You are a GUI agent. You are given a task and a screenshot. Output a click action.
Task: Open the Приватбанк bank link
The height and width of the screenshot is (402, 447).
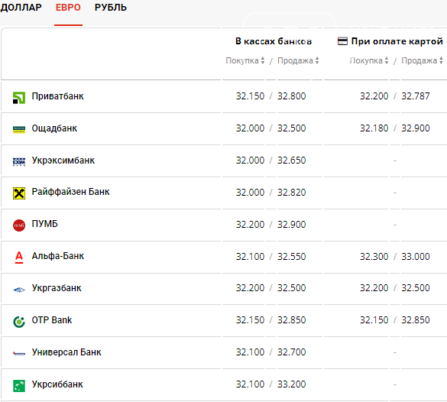[57, 96]
